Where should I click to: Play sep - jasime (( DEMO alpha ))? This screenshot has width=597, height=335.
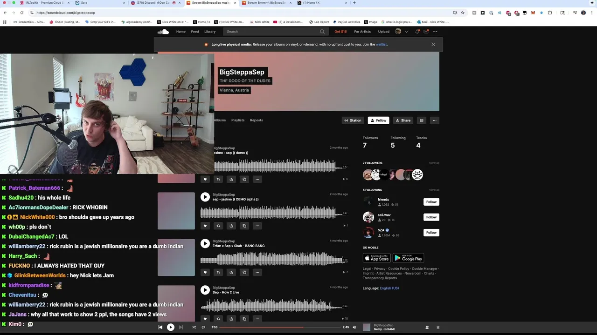(205, 197)
